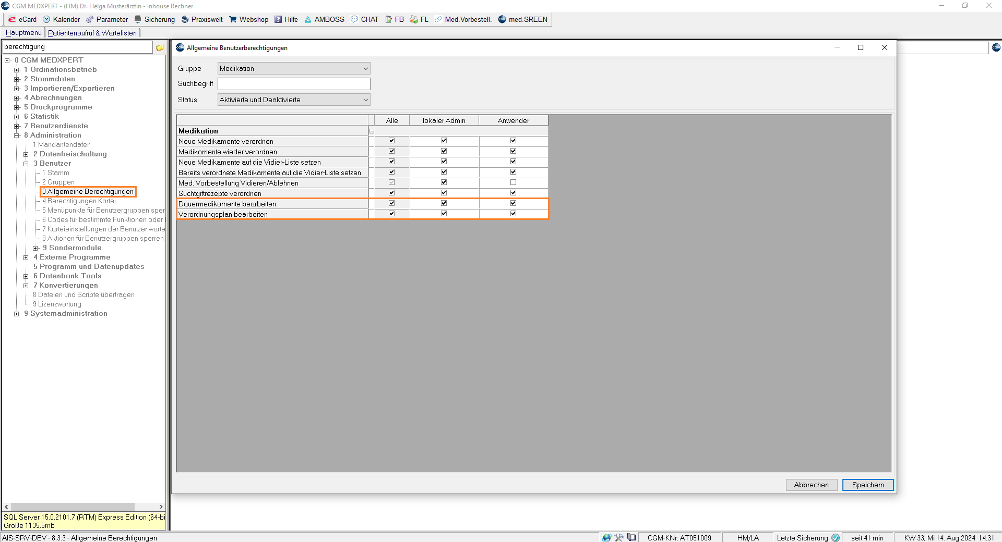The height and width of the screenshot is (542, 1002).
Task: Click the tools icon in status bar
Action: [x=619, y=537]
